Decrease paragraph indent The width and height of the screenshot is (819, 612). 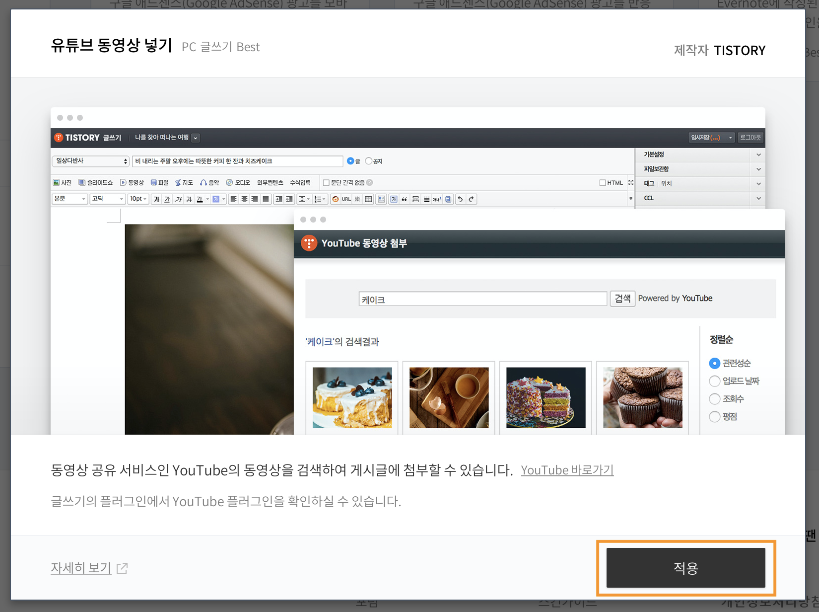(x=289, y=199)
